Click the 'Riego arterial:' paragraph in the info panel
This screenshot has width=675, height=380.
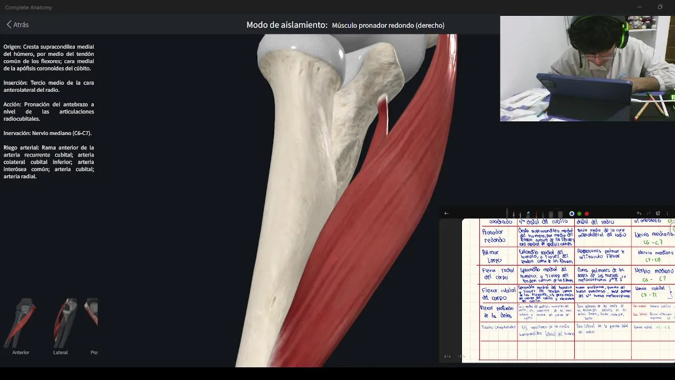click(x=49, y=162)
